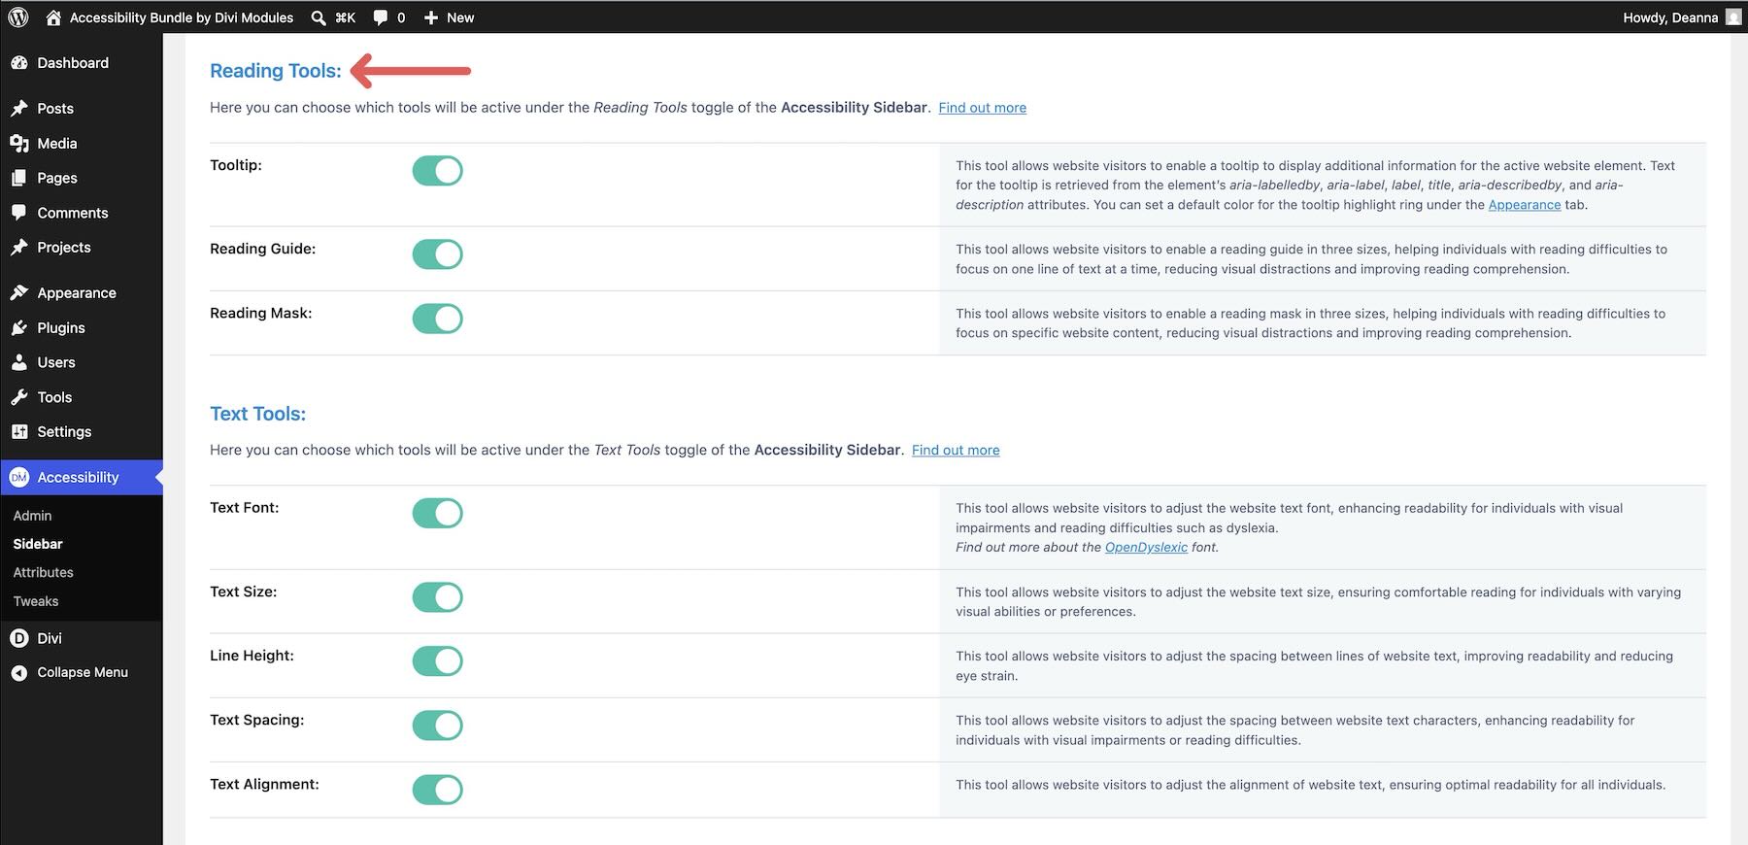Open the Accessibility Admin submenu
This screenshot has width=1748, height=845.
(32, 516)
